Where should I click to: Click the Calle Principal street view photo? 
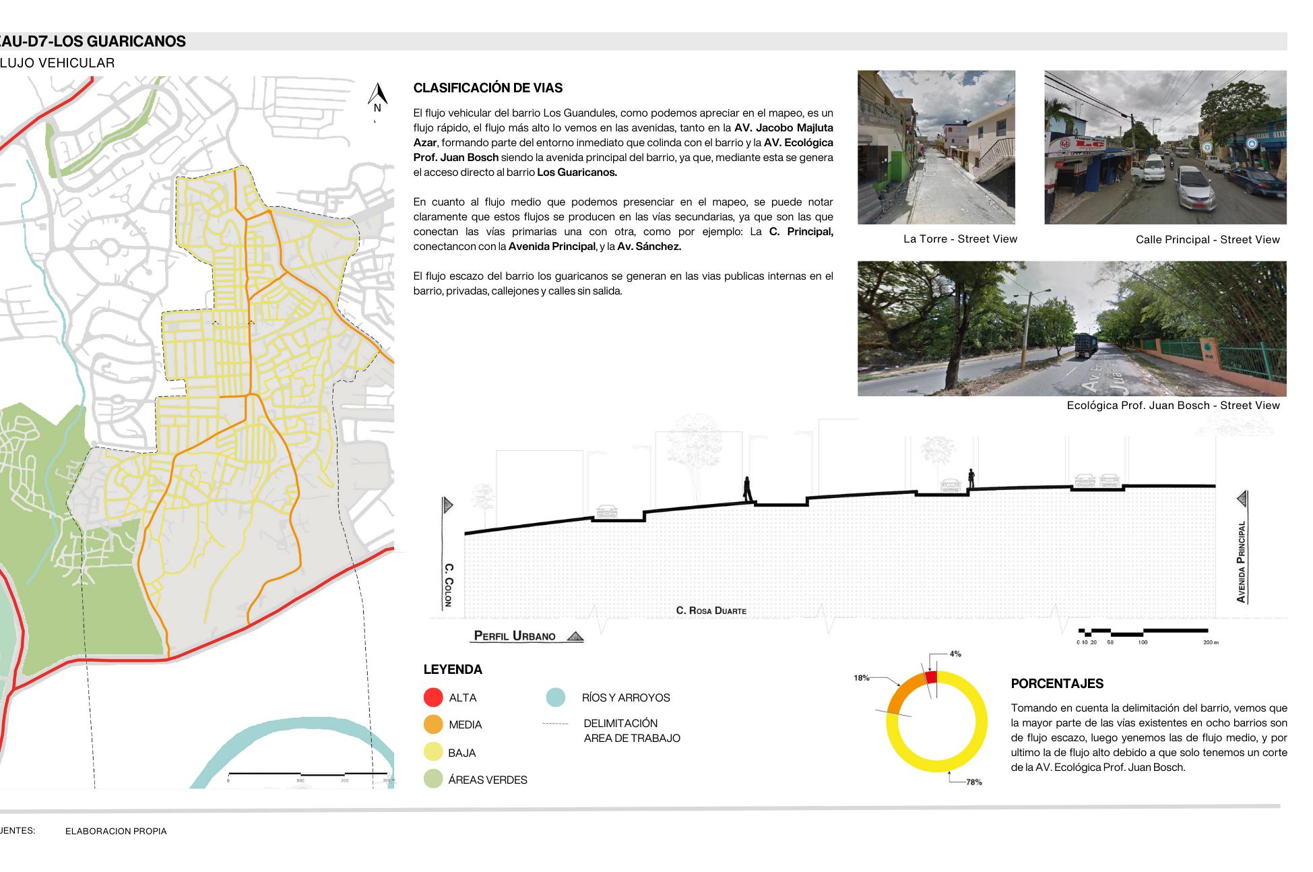1165,147
